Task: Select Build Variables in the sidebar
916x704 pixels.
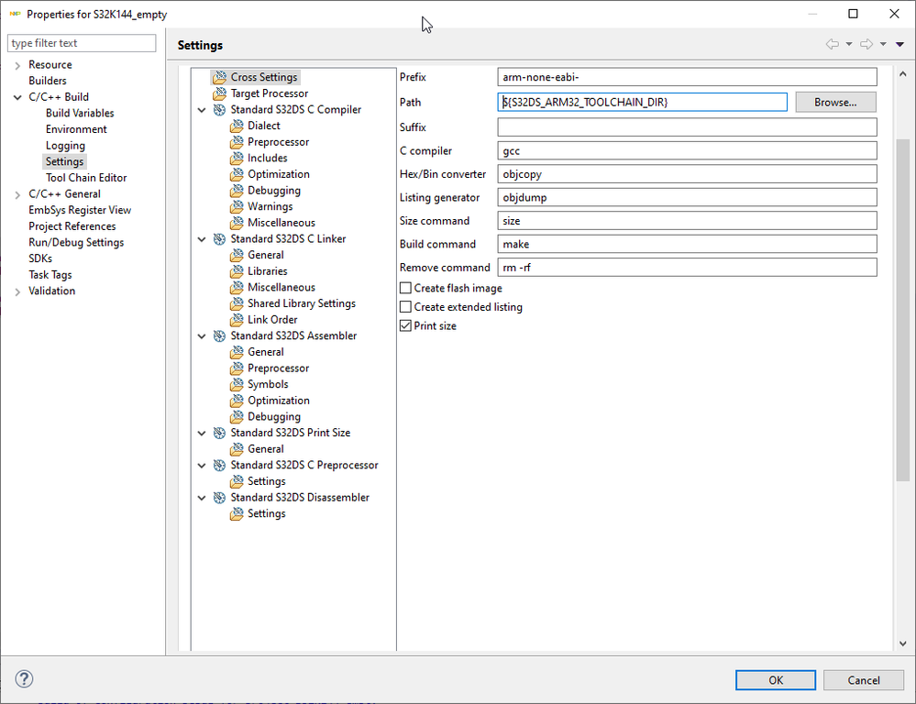Action: (x=80, y=113)
